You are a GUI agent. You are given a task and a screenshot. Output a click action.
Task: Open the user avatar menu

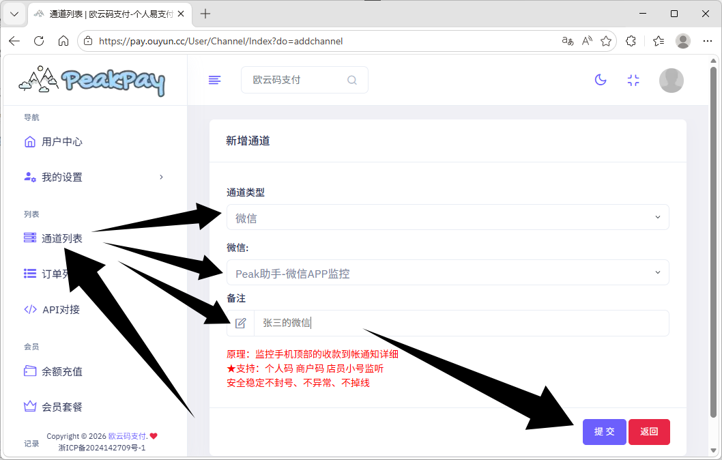point(671,81)
